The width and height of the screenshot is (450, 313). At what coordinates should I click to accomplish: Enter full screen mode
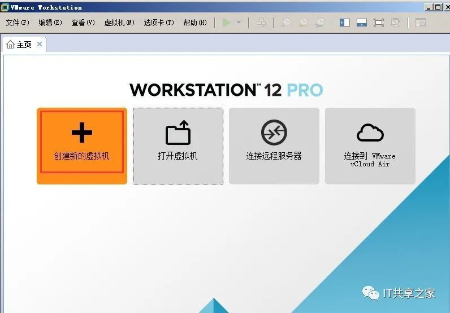point(379,23)
